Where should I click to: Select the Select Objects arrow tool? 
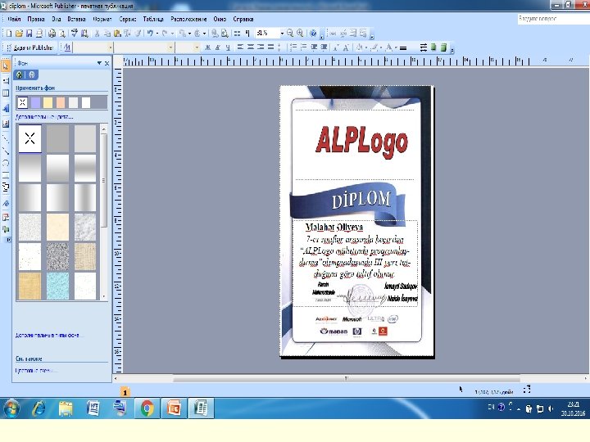tap(6, 66)
